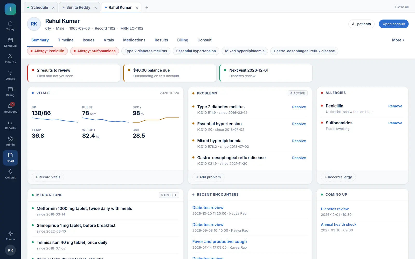
Task: Select the Summary tab
Action: click(40, 40)
